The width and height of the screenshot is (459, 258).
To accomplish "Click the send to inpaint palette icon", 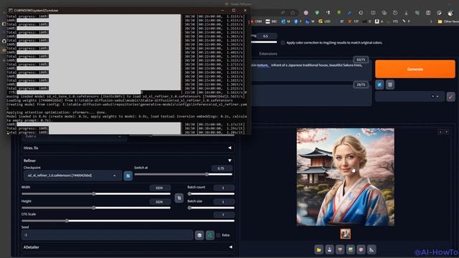I will click(x=361, y=249).
